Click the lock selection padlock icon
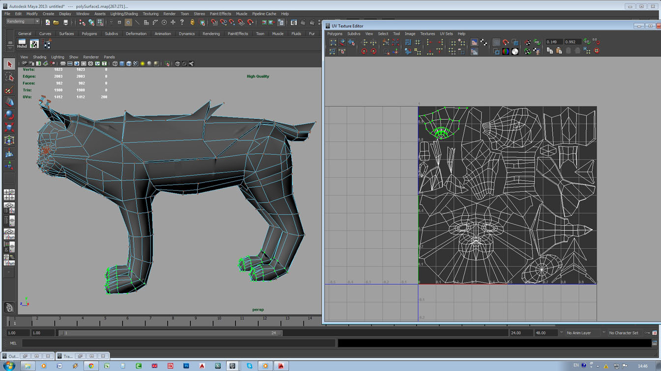The height and width of the screenshot is (371, 661). (192, 22)
